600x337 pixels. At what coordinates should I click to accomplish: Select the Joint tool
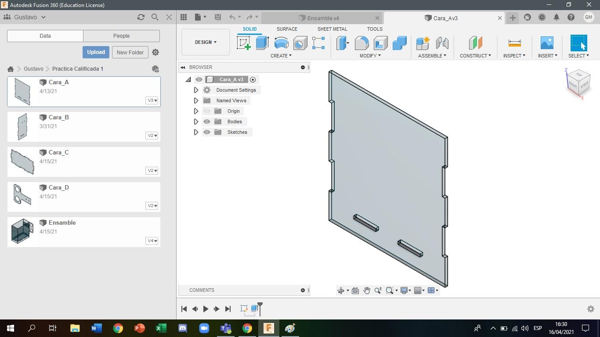[442, 43]
